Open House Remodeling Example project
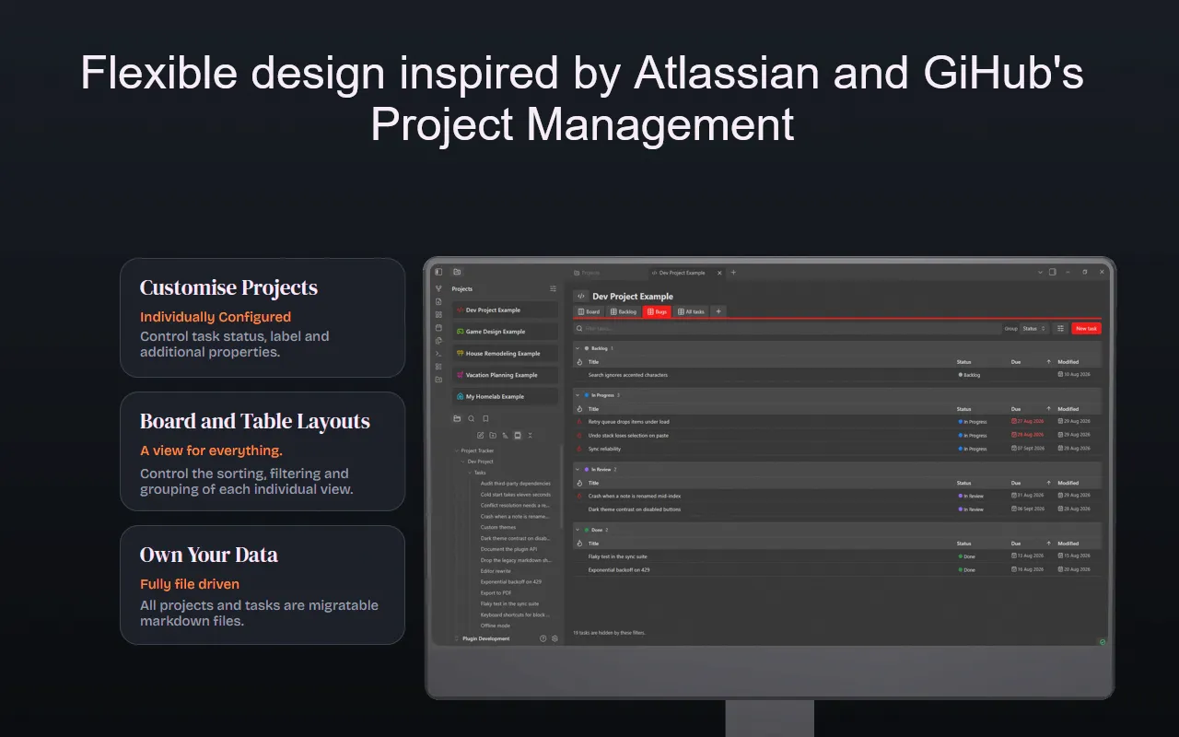This screenshot has width=1179, height=737. click(x=505, y=354)
